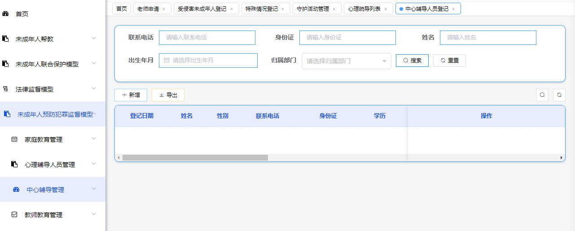Click the 中心辅导管理 sidebar icon
Screen dimensions: 575x231
point(16,190)
